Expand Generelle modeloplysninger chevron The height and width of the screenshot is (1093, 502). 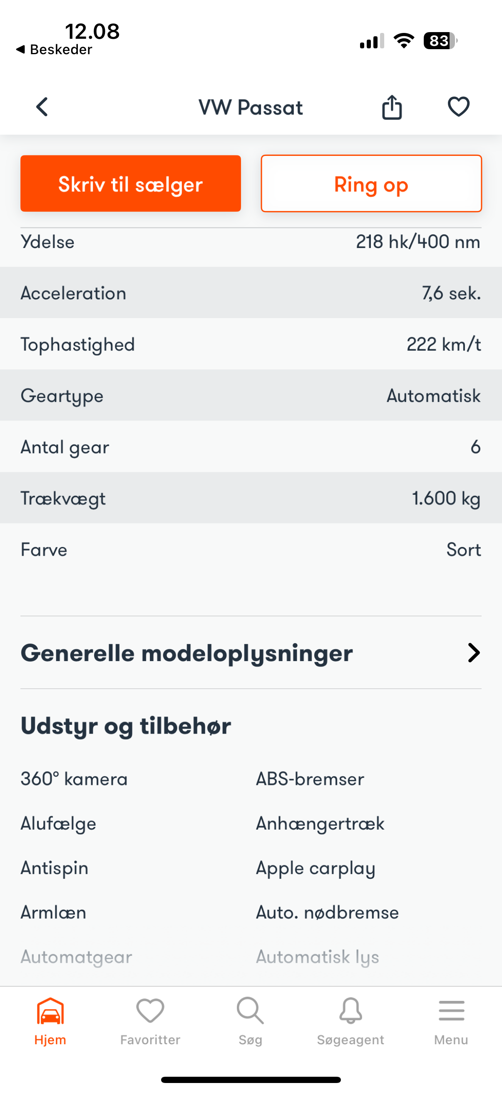pyautogui.click(x=474, y=652)
